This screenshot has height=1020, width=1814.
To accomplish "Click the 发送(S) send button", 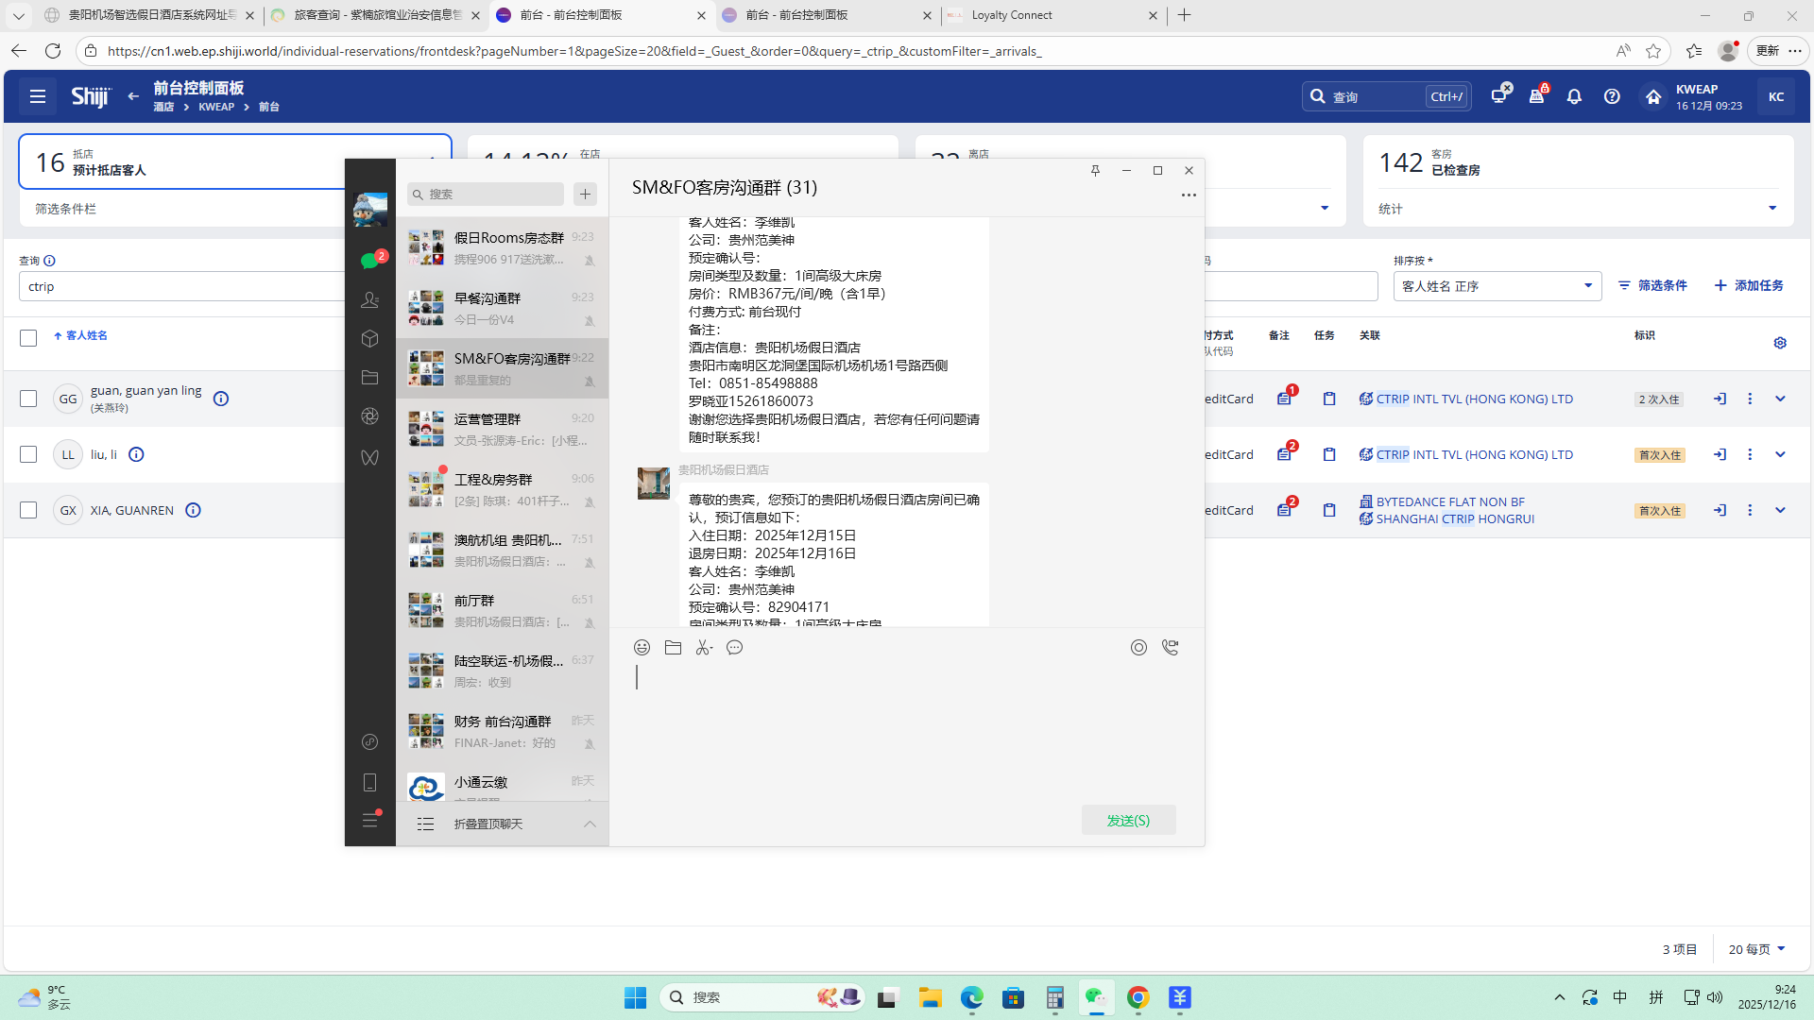I will pos(1128,820).
